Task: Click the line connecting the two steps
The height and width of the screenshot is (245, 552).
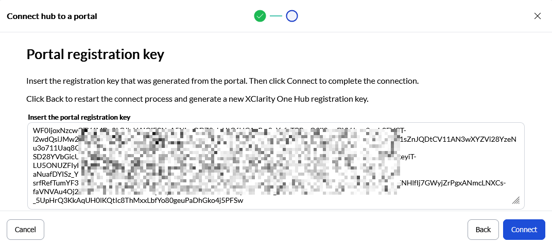Action: point(276,16)
